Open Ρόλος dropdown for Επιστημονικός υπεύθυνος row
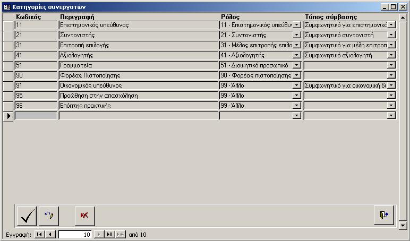The width and height of the screenshot is (410, 241). (x=297, y=25)
